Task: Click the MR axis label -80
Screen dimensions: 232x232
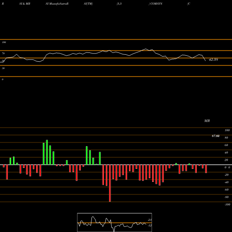Action: click(x=226, y=197)
